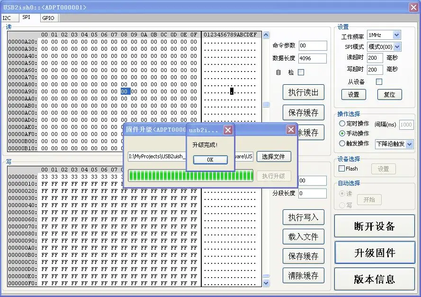Click the 执行读出 button

click(x=304, y=92)
